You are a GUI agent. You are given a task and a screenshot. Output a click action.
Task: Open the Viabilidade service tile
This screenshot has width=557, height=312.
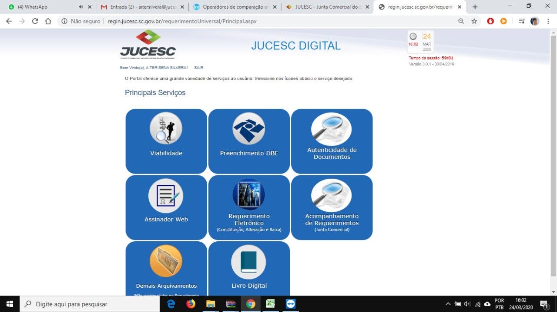pyautogui.click(x=166, y=141)
